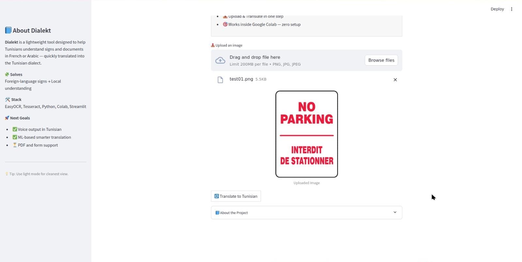Click the 5.5KB file size label
This screenshot has height=262, width=522.
coord(261,79)
